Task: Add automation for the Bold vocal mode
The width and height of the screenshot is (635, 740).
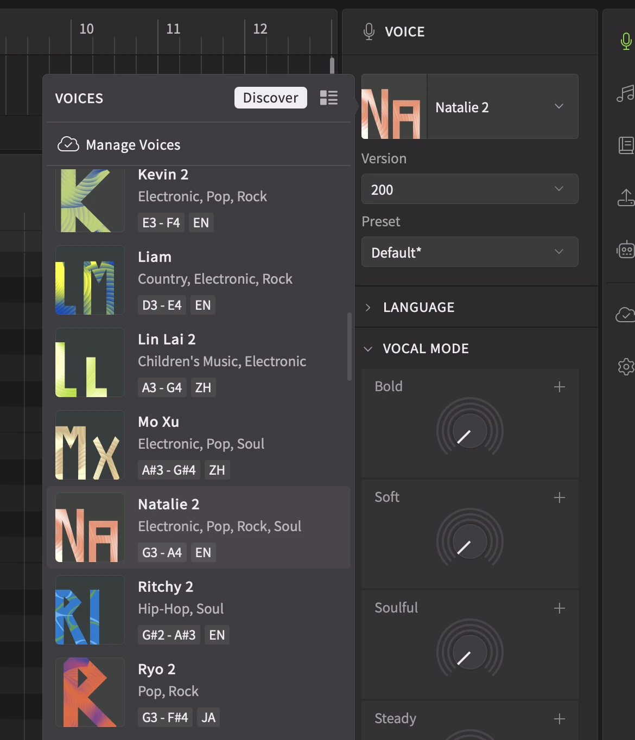Action: coord(559,386)
